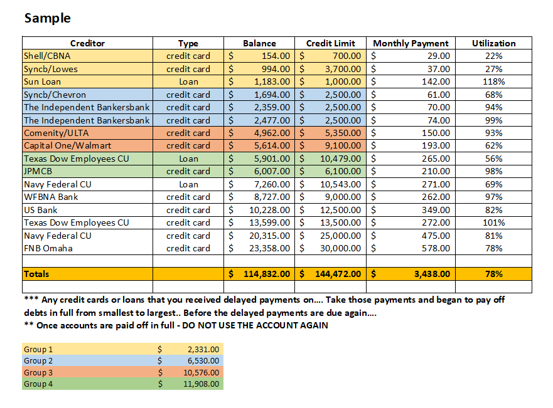Click the Comenity/ULTA credit limit '5,350.00'

[x=330, y=133]
